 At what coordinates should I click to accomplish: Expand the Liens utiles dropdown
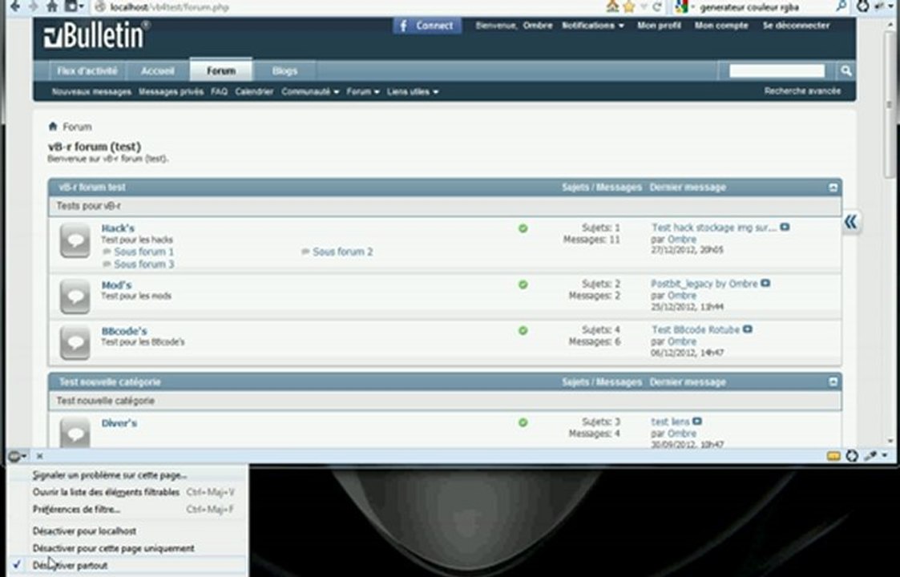pyautogui.click(x=412, y=92)
